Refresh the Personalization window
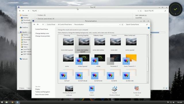The height and width of the screenshot is (104, 184). (122, 25)
